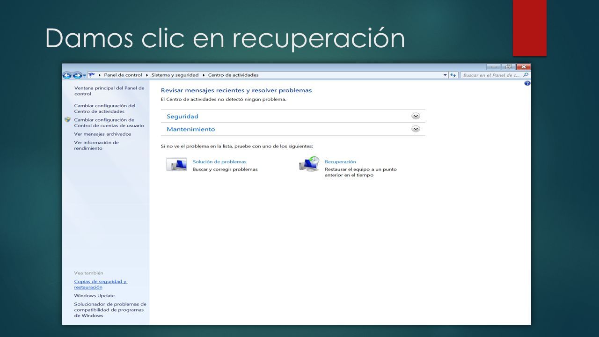Minimize the Centro de actividades window
The height and width of the screenshot is (337, 599).
point(493,67)
